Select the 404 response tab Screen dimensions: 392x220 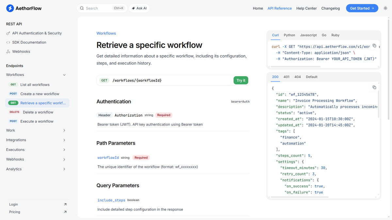(x=297, y=77)
